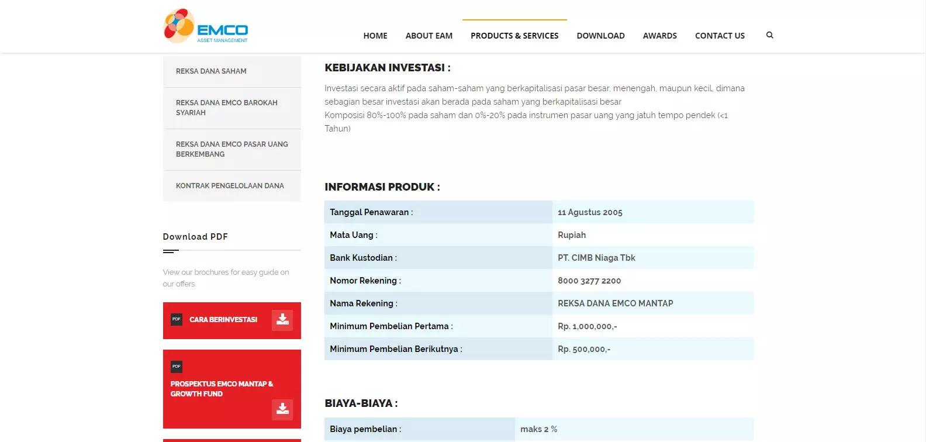
Task: Click Tanggal Penawaran label cell
Action: (x=438, y=212)
